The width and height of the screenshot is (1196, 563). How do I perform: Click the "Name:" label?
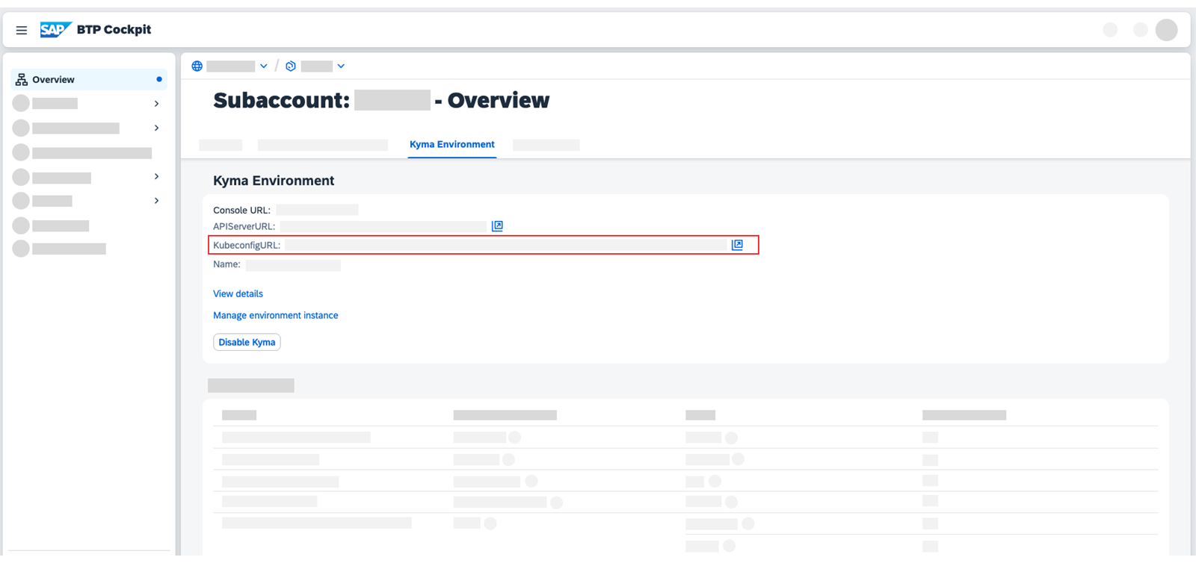(x=226, y=264)
